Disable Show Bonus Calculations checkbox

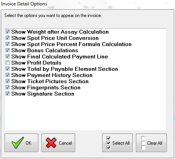pyautogui.click(x=7, y=50)
